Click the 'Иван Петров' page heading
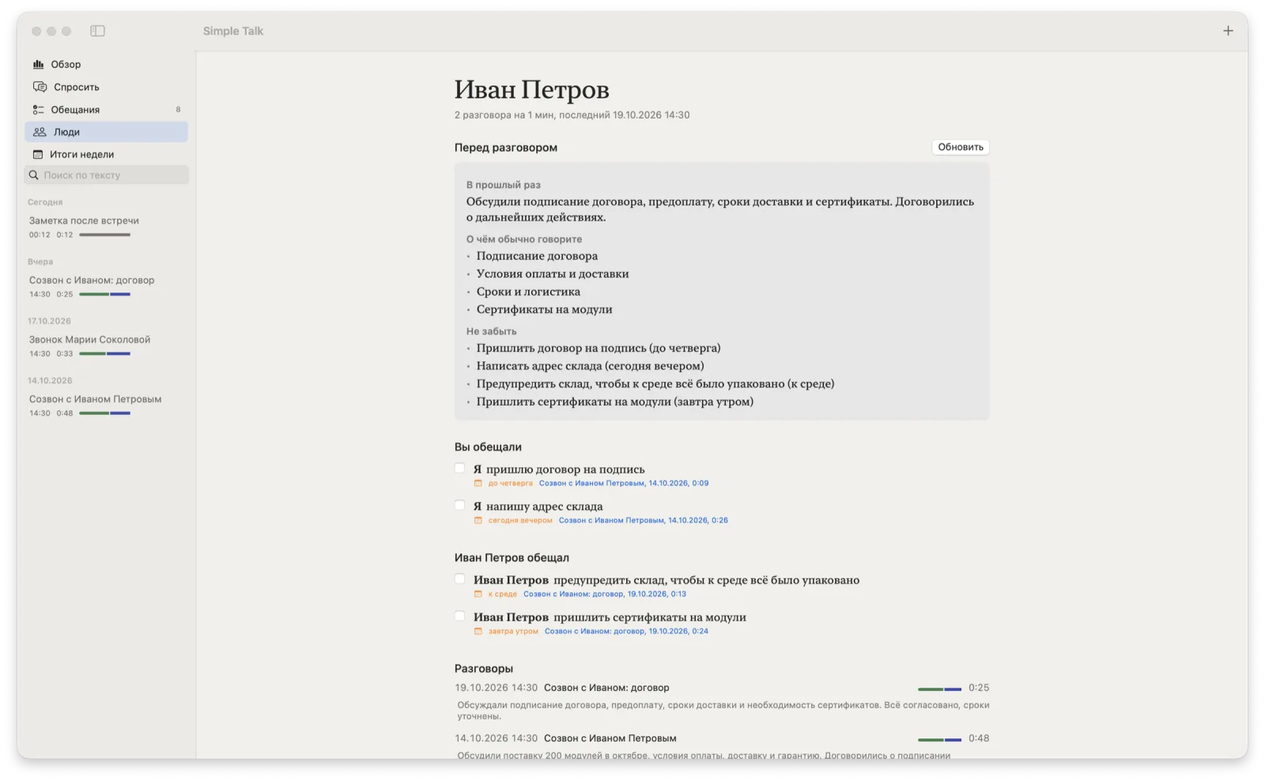This screenshot has width=1265, height=781. click(531, 90)
